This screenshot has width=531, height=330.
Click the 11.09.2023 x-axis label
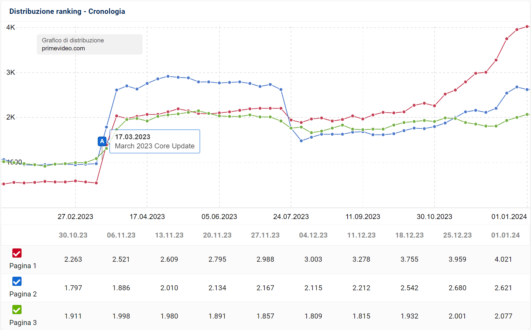[363, 217]
